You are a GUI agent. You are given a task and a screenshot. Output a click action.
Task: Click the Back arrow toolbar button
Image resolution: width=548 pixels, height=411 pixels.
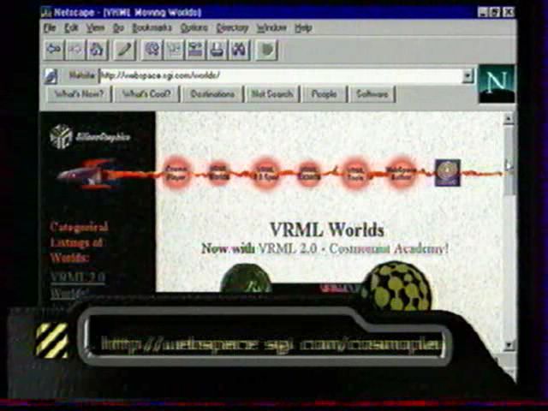point(54,50)
